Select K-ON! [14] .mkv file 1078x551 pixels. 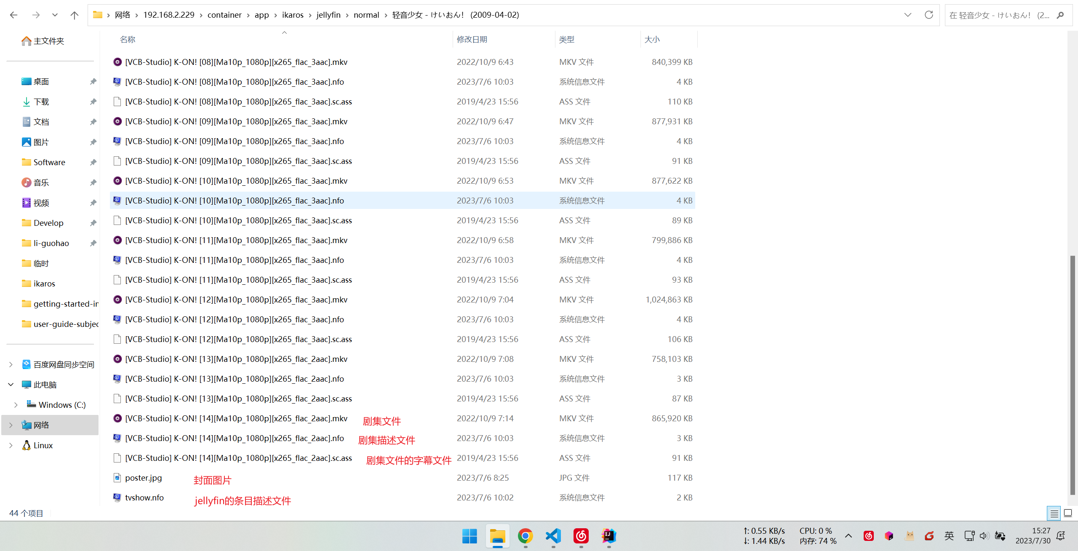coord(236,418)
